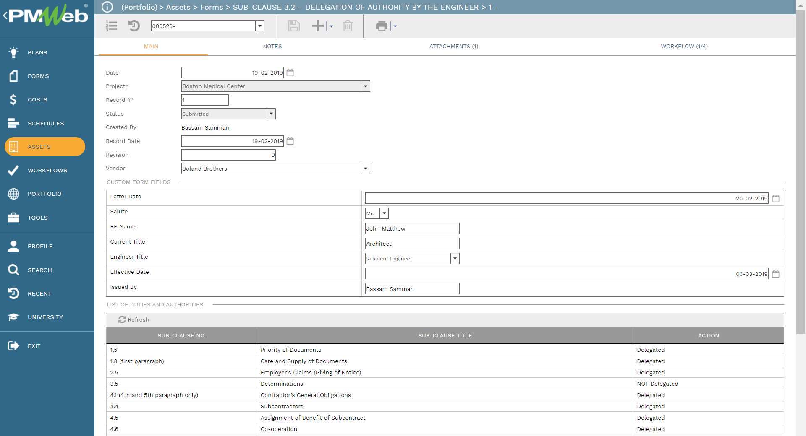
Task: Open Portfolio in the sidebar
Action: (x=44, y=194)
